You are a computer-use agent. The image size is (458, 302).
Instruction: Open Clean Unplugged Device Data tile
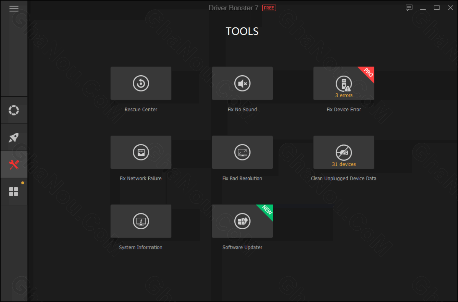[x=344, y=152]
